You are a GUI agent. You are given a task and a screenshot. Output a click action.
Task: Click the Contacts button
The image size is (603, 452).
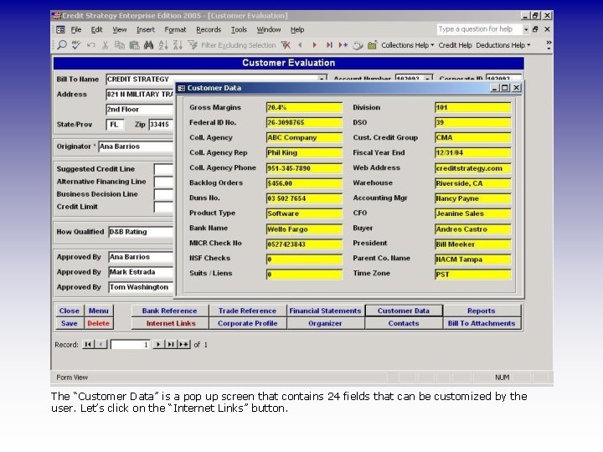(x=404, y=323)
